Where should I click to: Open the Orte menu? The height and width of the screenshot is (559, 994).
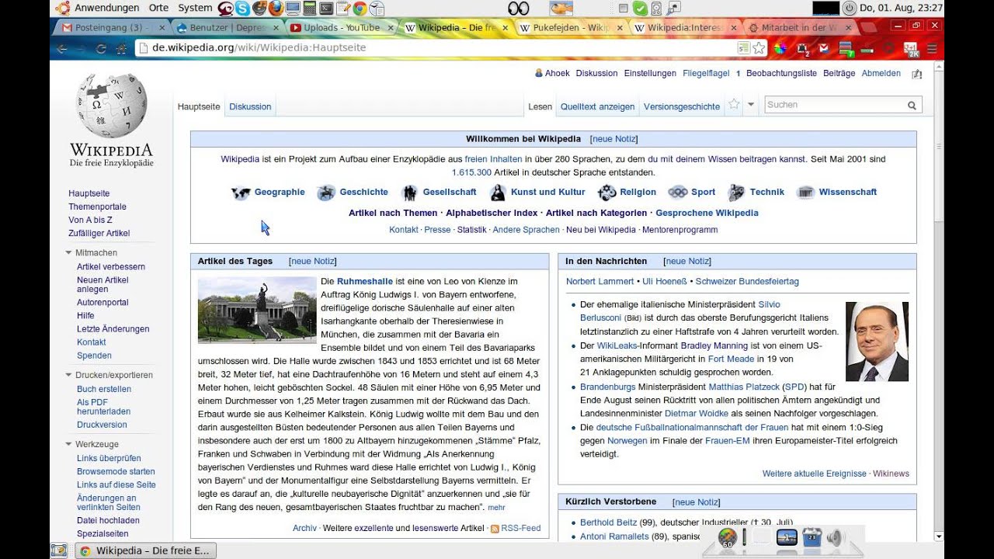(159, 8)
